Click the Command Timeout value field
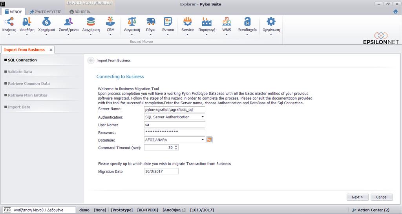The height and width of the screenshot is (214, 402). pos(159,147)
